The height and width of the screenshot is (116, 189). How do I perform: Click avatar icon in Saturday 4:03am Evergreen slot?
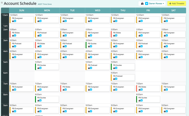click(x=165, y=57)
